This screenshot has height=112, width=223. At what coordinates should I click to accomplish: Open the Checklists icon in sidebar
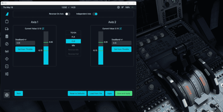tap(7, 66)
